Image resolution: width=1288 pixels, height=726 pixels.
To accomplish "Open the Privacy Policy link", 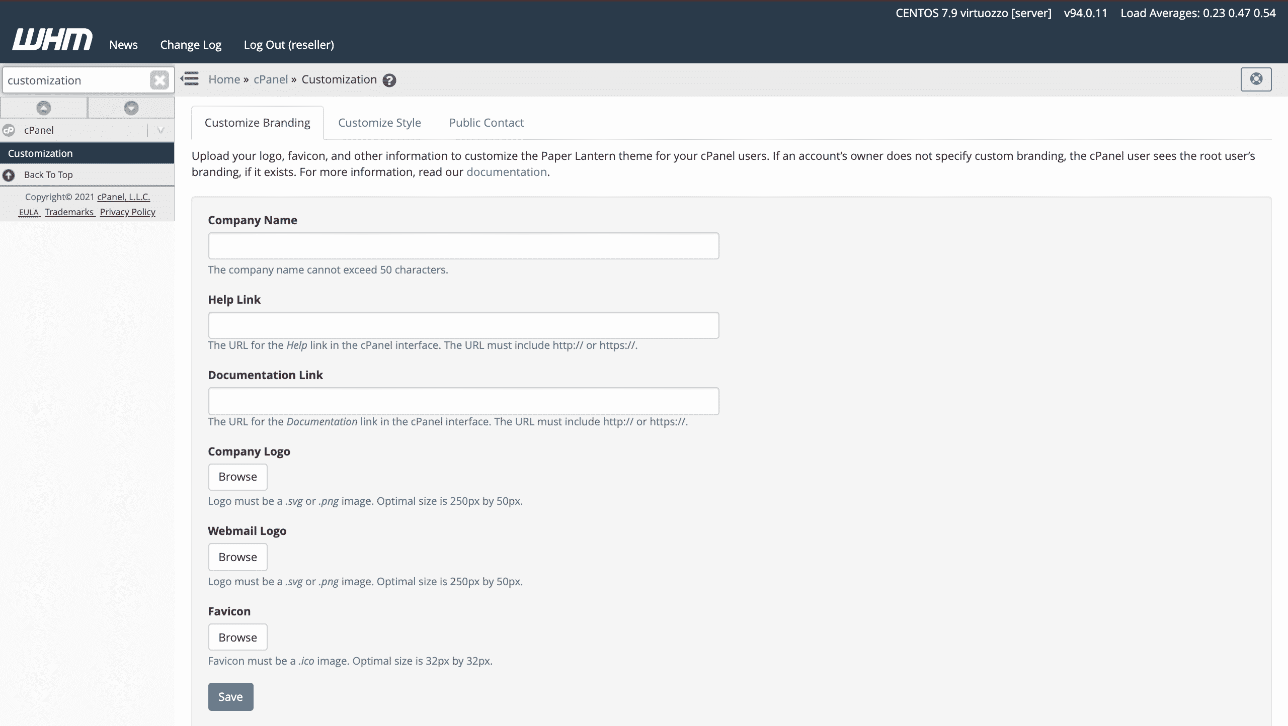I will pyautogui.click(x=128, y=212).
